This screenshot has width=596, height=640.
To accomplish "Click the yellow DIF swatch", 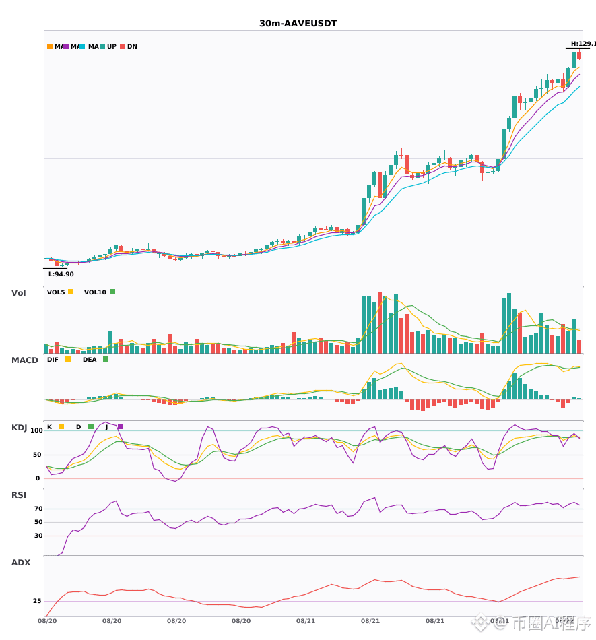I will (x=68, y=359).
